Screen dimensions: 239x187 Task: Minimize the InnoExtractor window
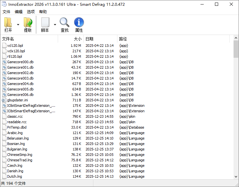[202, 4]
